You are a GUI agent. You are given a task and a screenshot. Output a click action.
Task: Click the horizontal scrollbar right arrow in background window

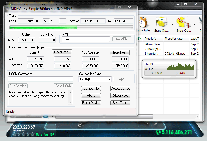coord(197,116)
